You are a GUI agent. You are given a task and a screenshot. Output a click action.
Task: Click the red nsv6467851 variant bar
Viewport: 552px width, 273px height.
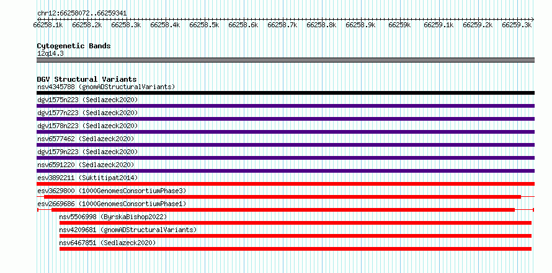[x=295, y=249]
